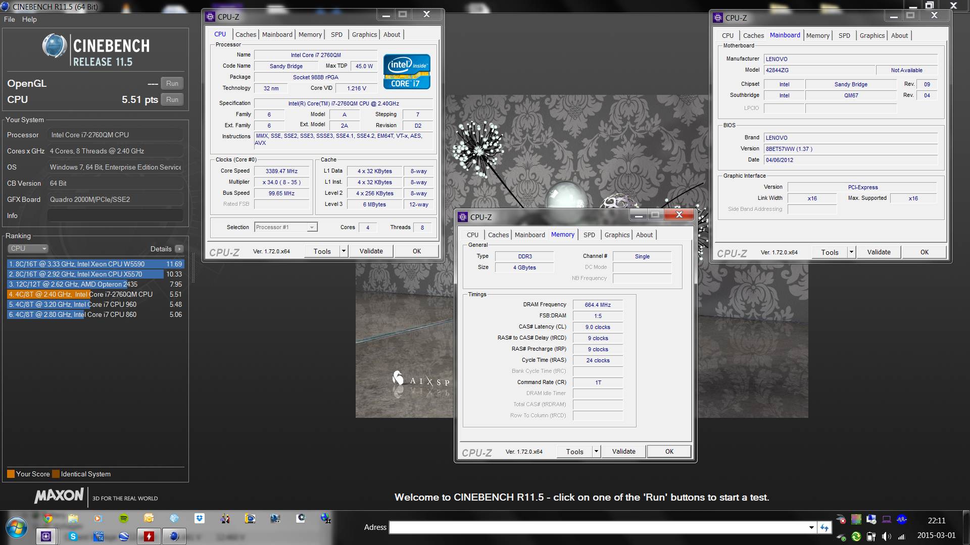
Task: Switch to red lightning-bolt app in taskbar
Action: (x=149, y=536)
